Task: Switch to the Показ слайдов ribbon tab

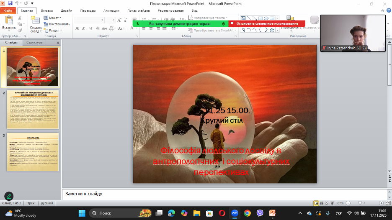Action: pos(139,10)
